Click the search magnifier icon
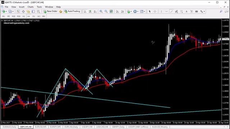Screen dimensions: 230x129 point(221,11)
